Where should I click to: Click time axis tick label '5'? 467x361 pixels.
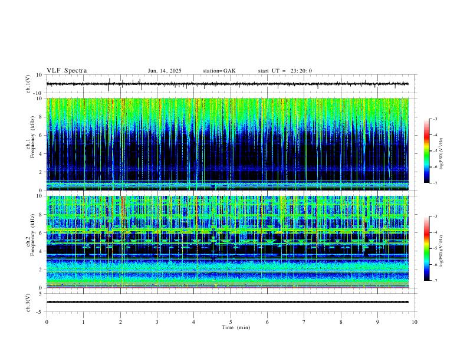231,322
